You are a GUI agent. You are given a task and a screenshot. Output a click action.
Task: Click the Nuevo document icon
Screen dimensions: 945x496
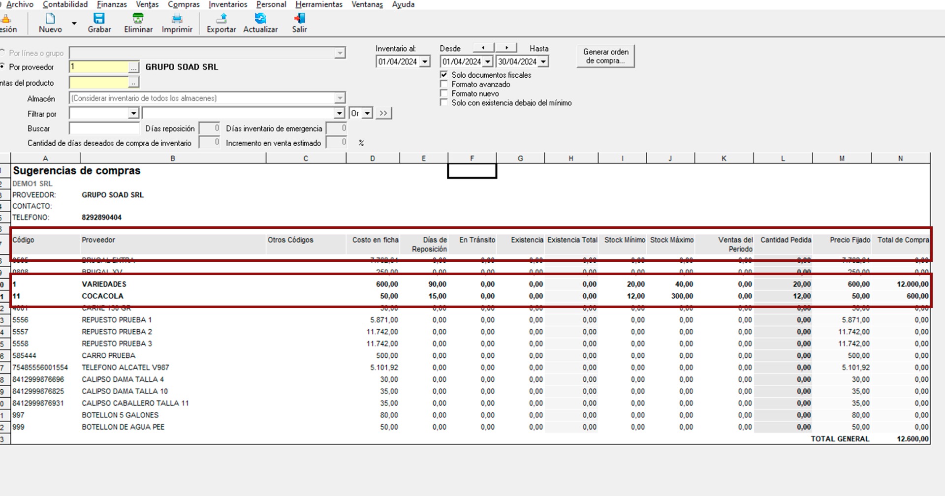click(50, 19)
